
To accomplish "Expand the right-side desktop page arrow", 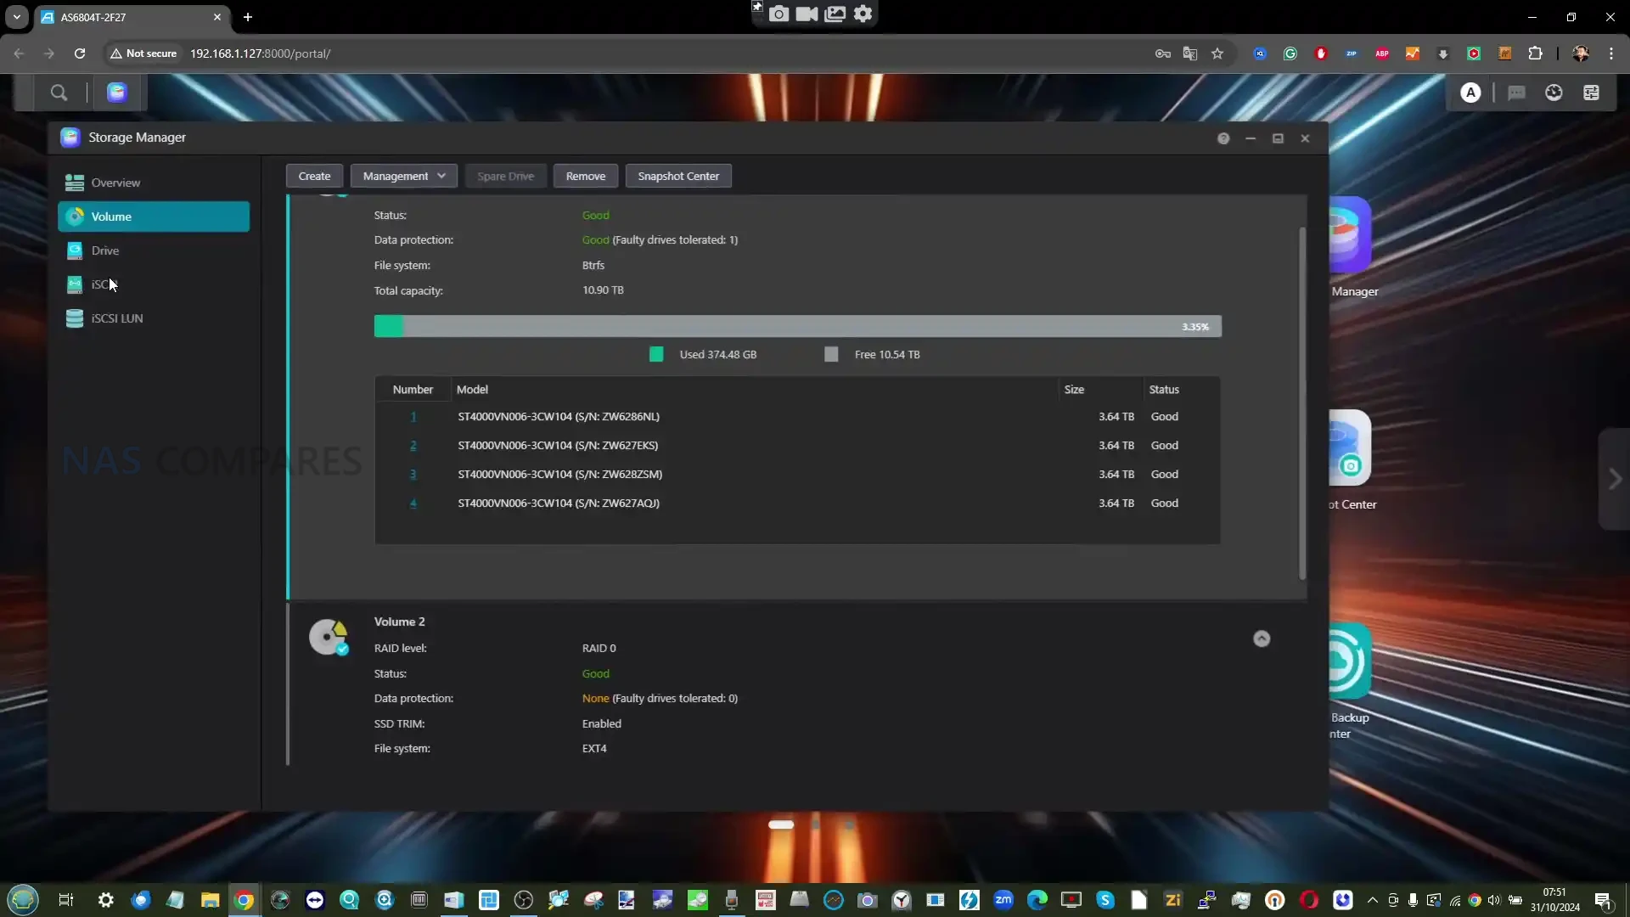I will [1615, 479].
